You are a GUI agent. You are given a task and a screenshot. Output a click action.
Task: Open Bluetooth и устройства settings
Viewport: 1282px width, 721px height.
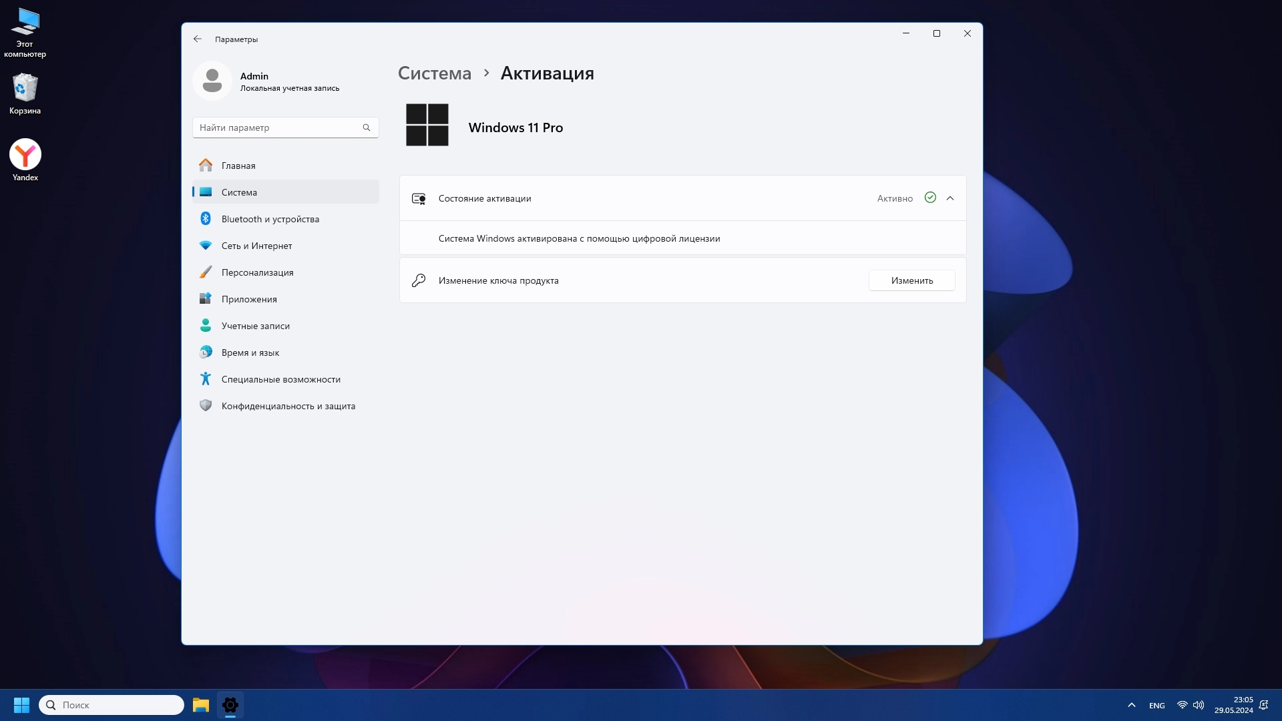[x=270, y=219]
